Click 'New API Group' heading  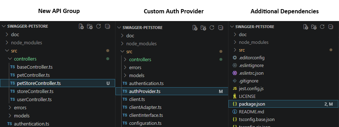59,11
